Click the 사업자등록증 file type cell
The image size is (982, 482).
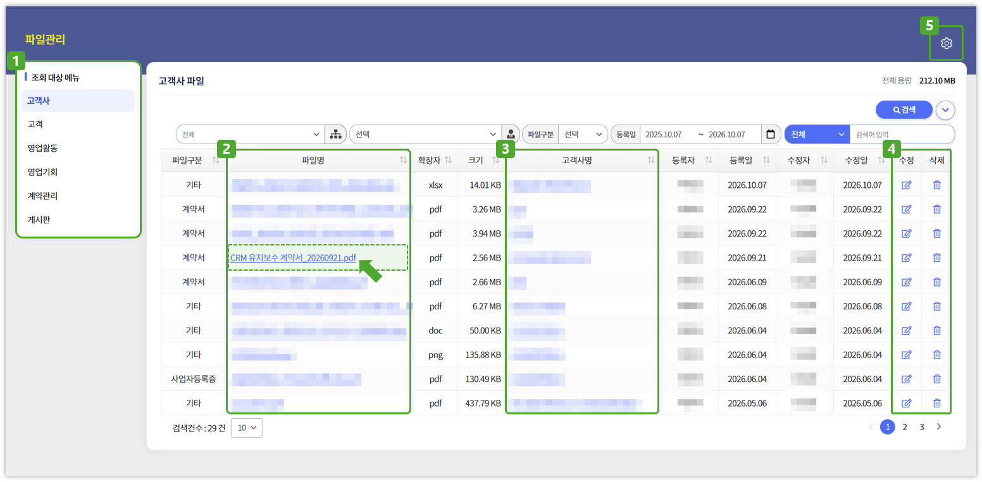point(194,379)
